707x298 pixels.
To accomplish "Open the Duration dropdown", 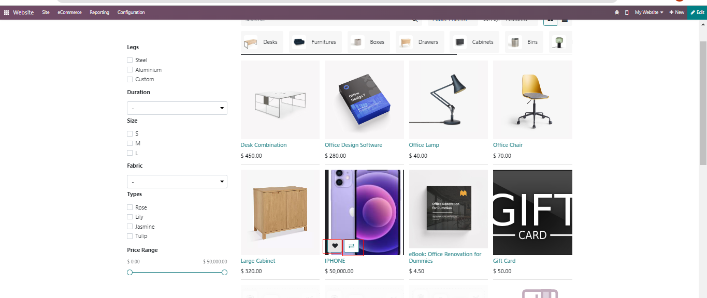I will [177, 108].
